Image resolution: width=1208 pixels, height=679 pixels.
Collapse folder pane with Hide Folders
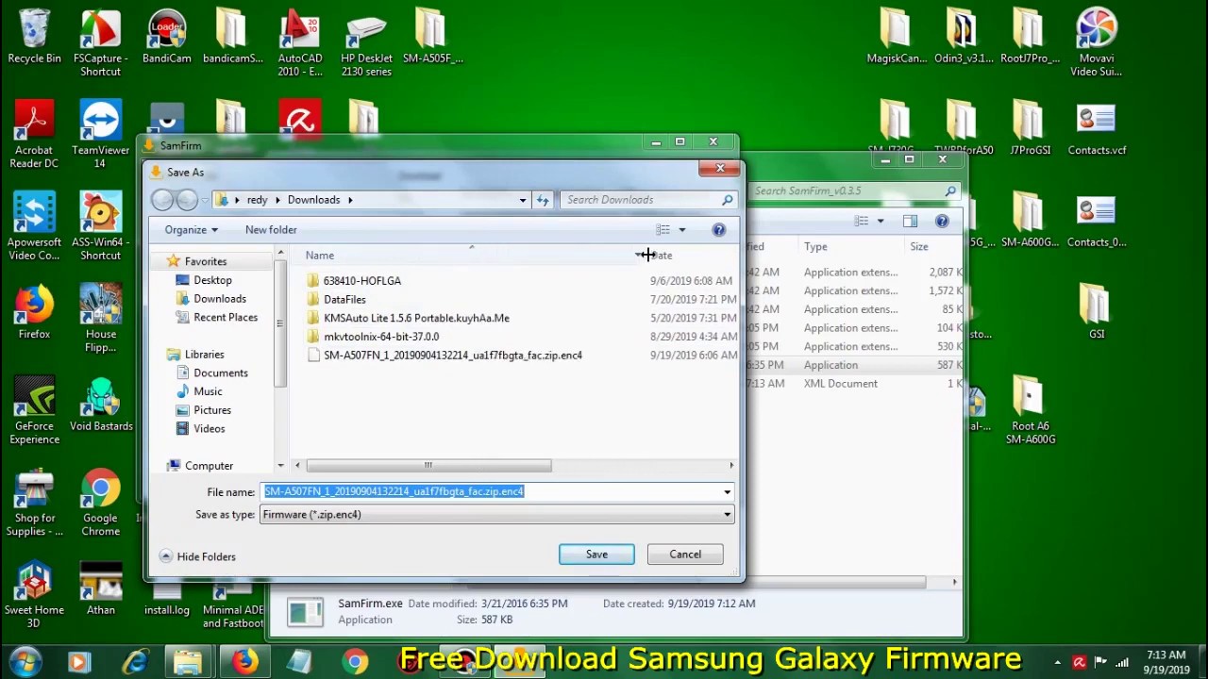click(197, 556)
